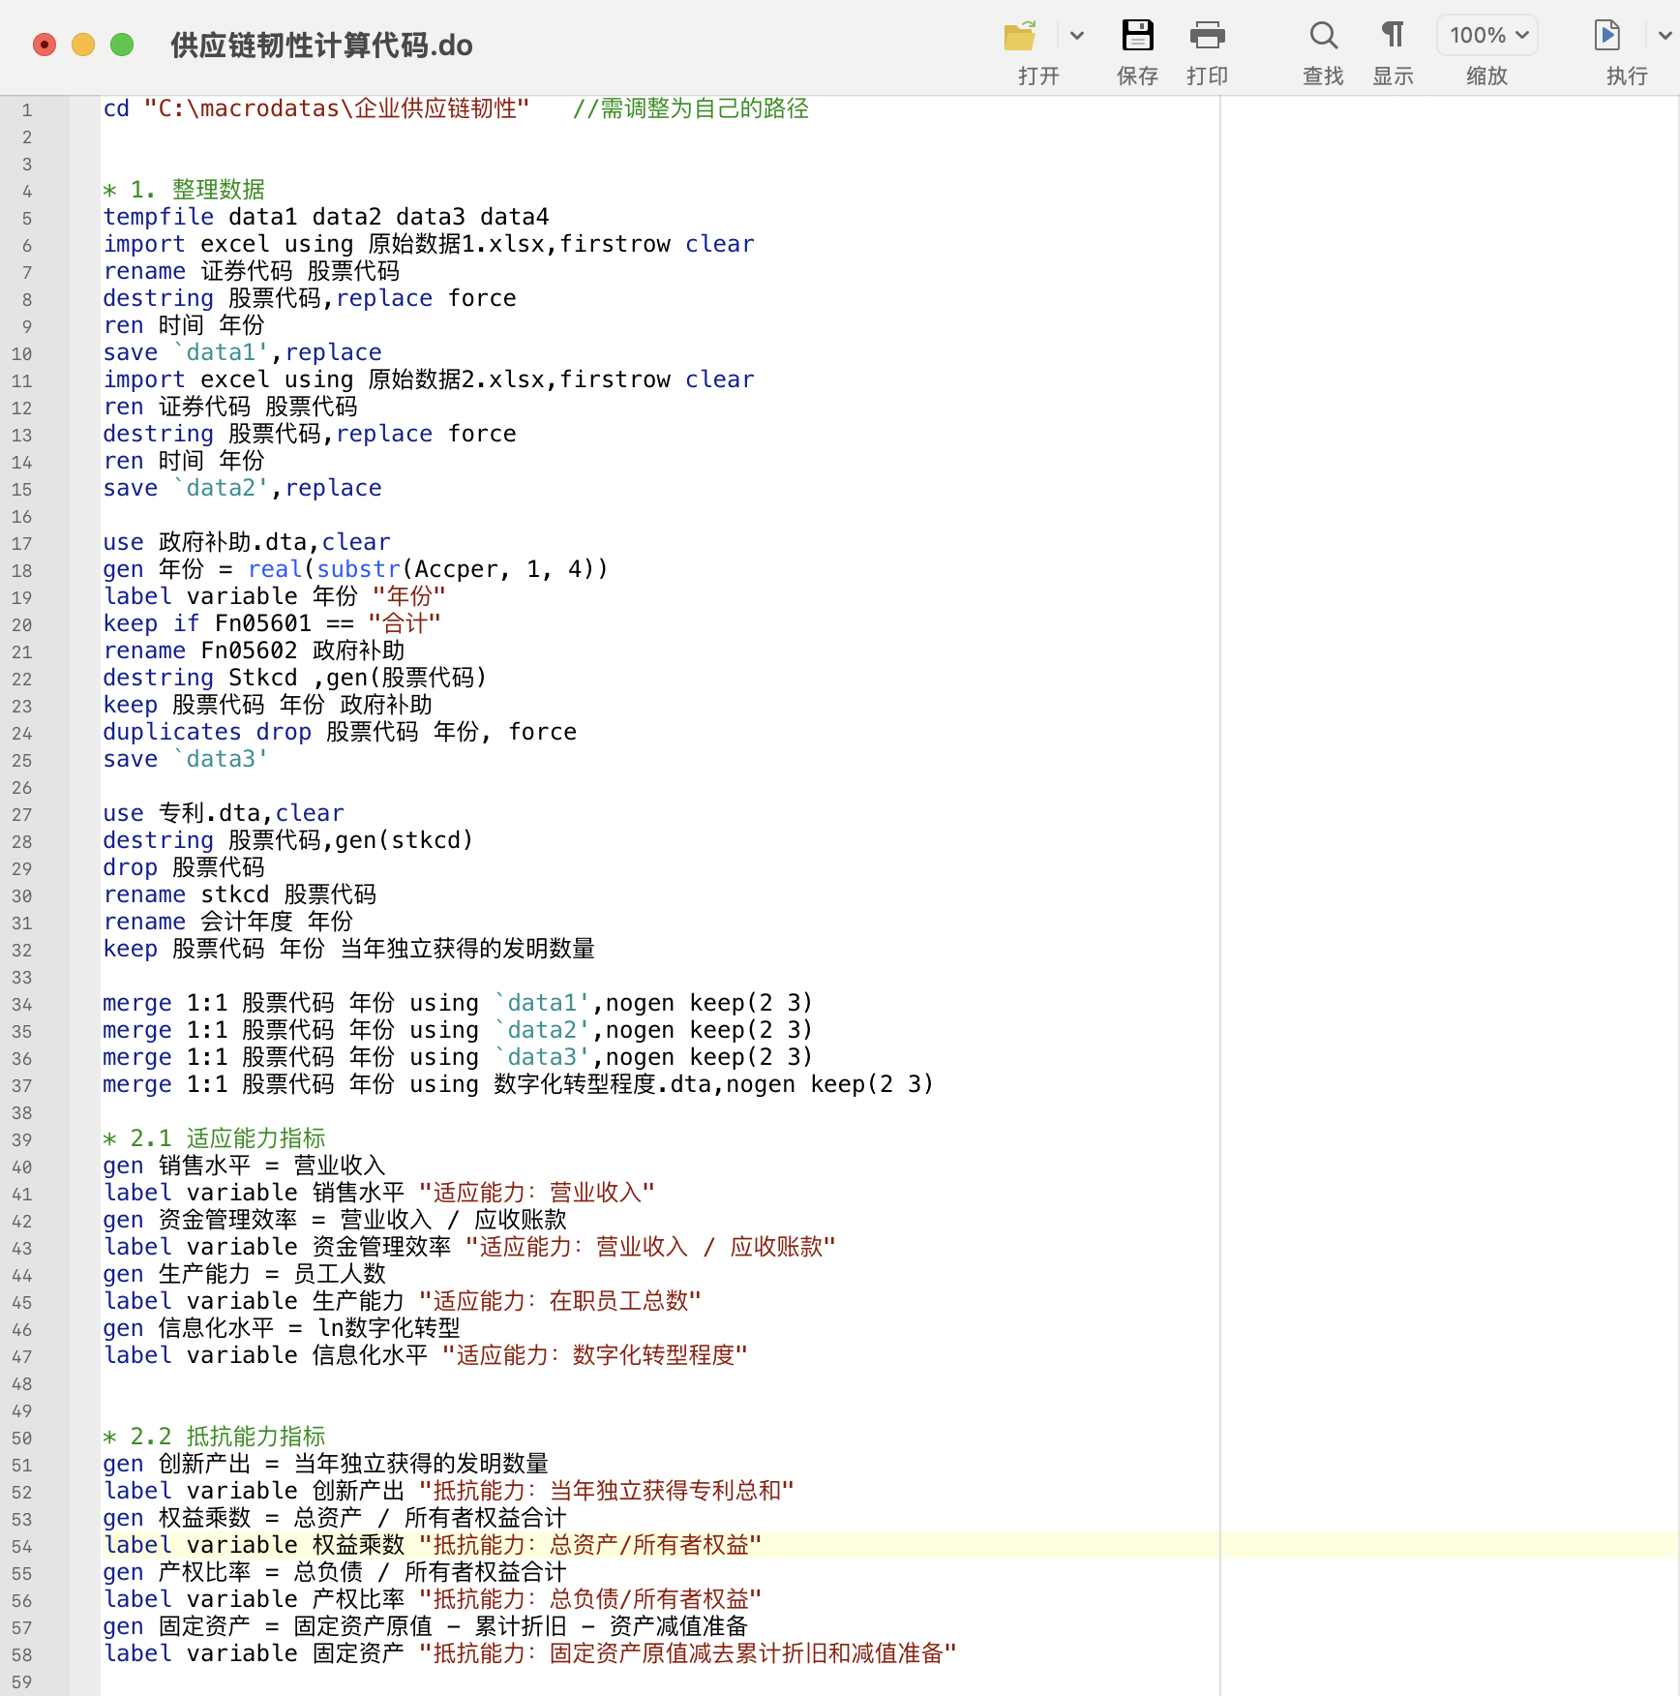Click line number 54 in the gutter
The height and width of the screenshot is (1696, 1680).
click(x=22, y=1547)
